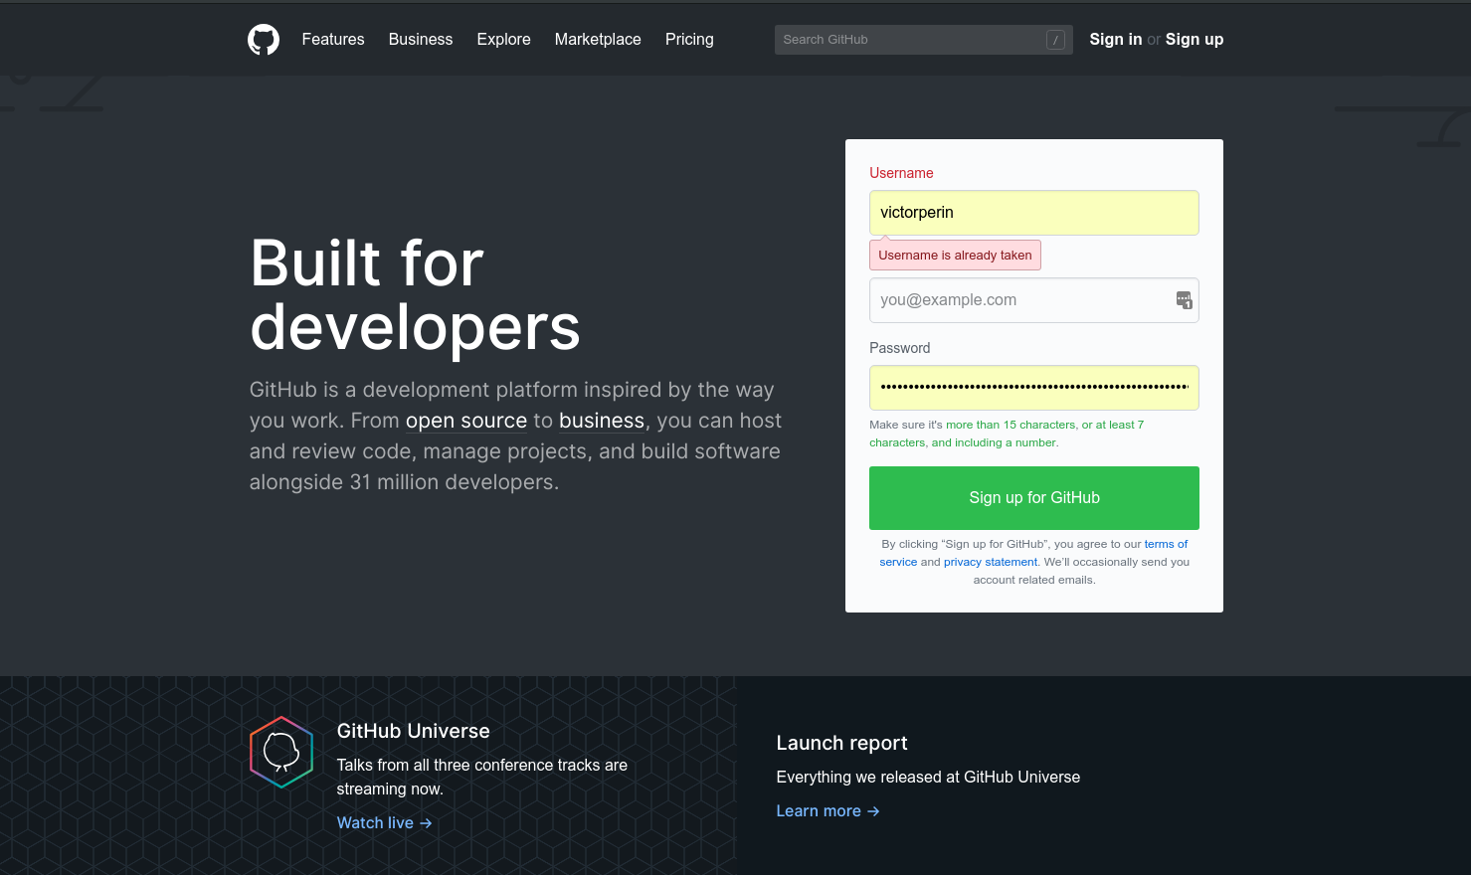Click the Launch report heading
This screenshot has height=876, width=1471.
pyautogui.click(x=842, y=743)
